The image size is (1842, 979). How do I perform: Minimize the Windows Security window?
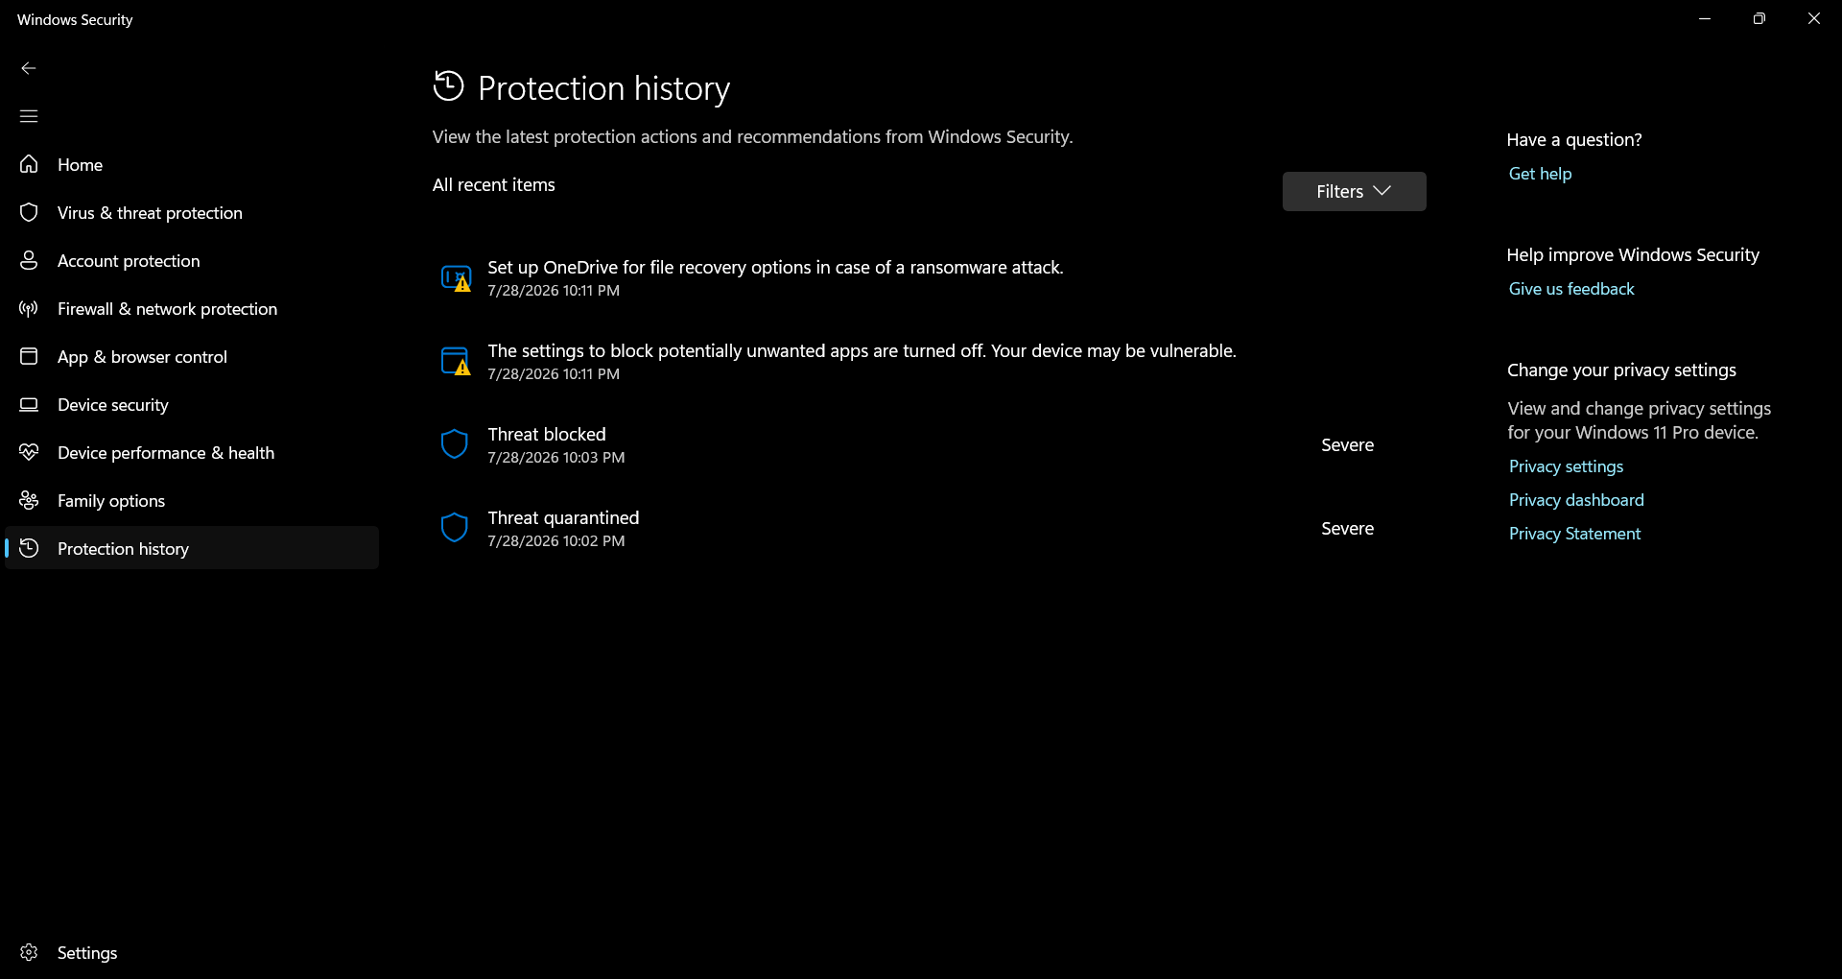click(1705, 19)
